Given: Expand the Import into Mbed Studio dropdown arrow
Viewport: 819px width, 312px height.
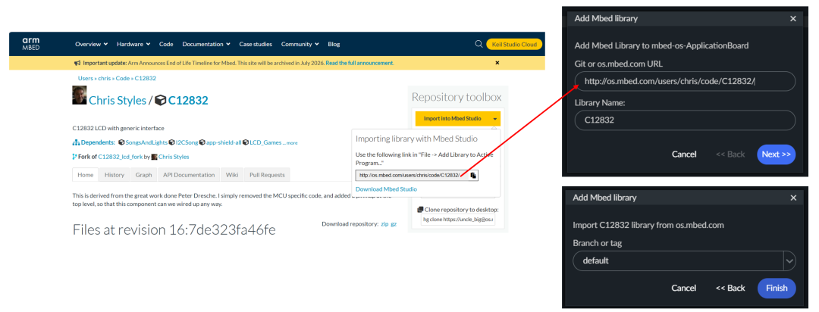Looking at the screenshot, I should coord(494,119).
